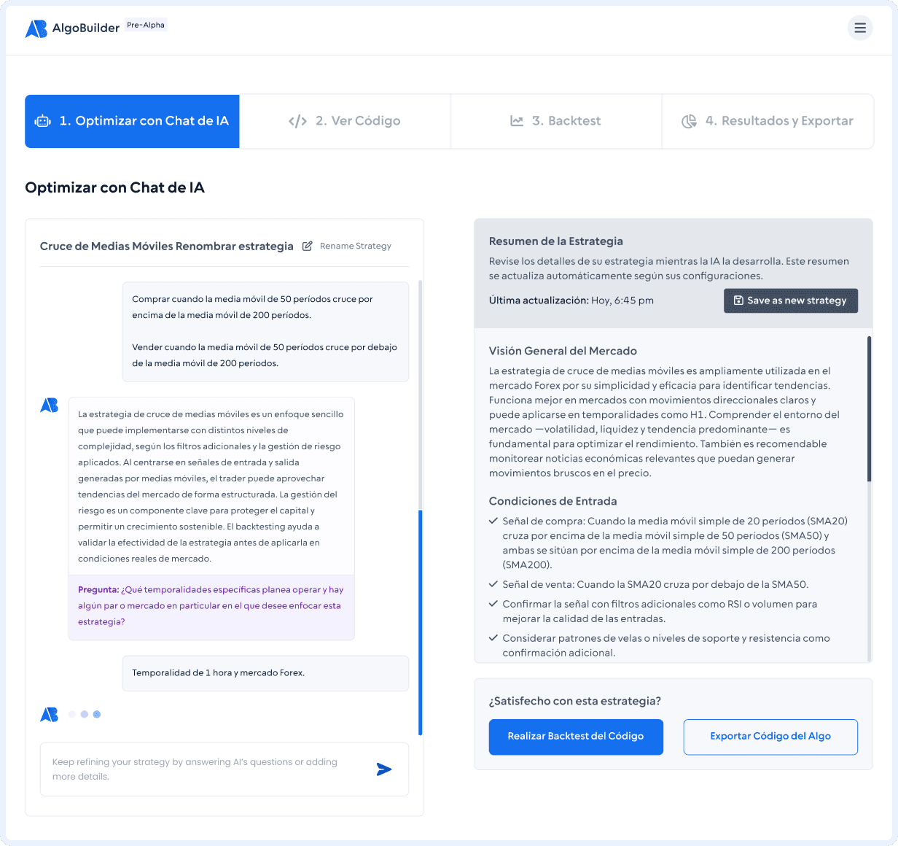Click the chart icon in Backtest tab
Screen dimensions: 898x846
pyautogui.click(x=517, y=121)
